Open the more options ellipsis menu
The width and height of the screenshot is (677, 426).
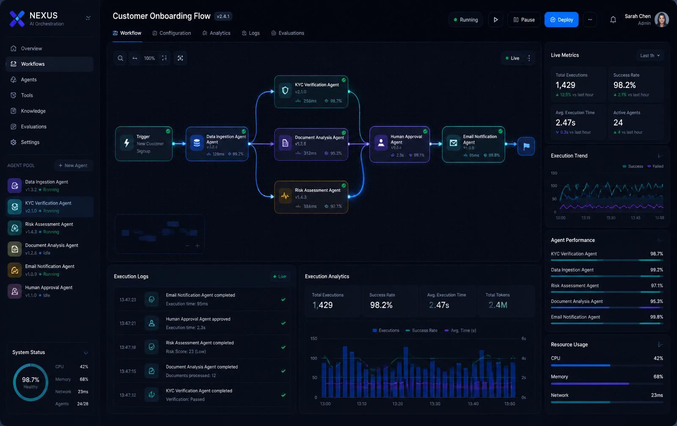pyautogui.click(x=590, y=19)
